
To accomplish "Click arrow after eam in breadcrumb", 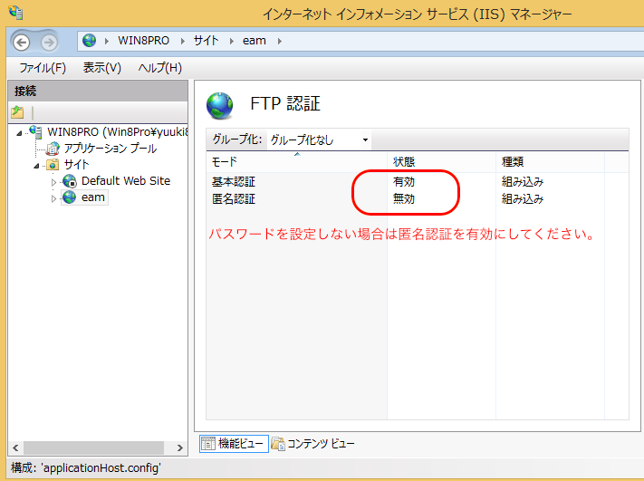I will (279, 41).
